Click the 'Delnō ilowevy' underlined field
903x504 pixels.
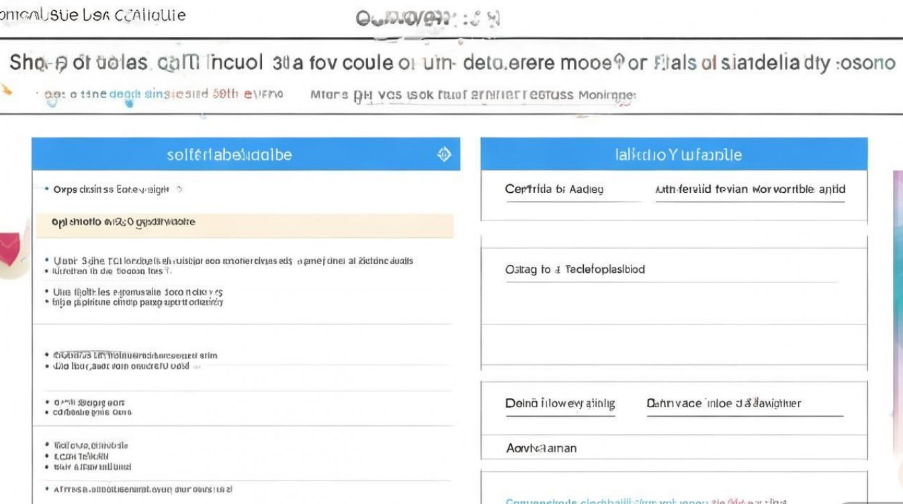tap(560, 404)
